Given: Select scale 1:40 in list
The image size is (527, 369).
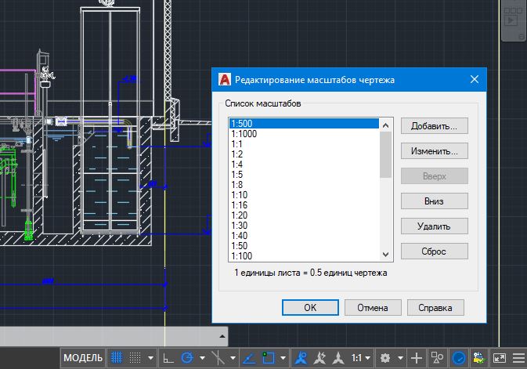Looking at the screenshot, I should tap(304, 236).
